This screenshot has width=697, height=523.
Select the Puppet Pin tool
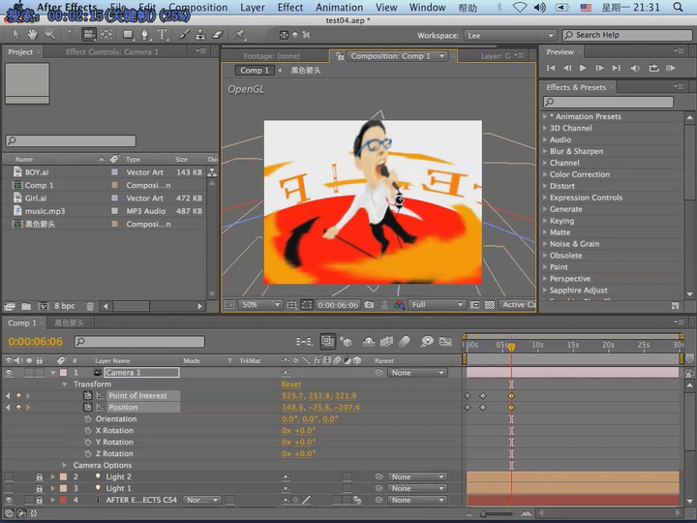pyautogui.click(x=240, y=34)
